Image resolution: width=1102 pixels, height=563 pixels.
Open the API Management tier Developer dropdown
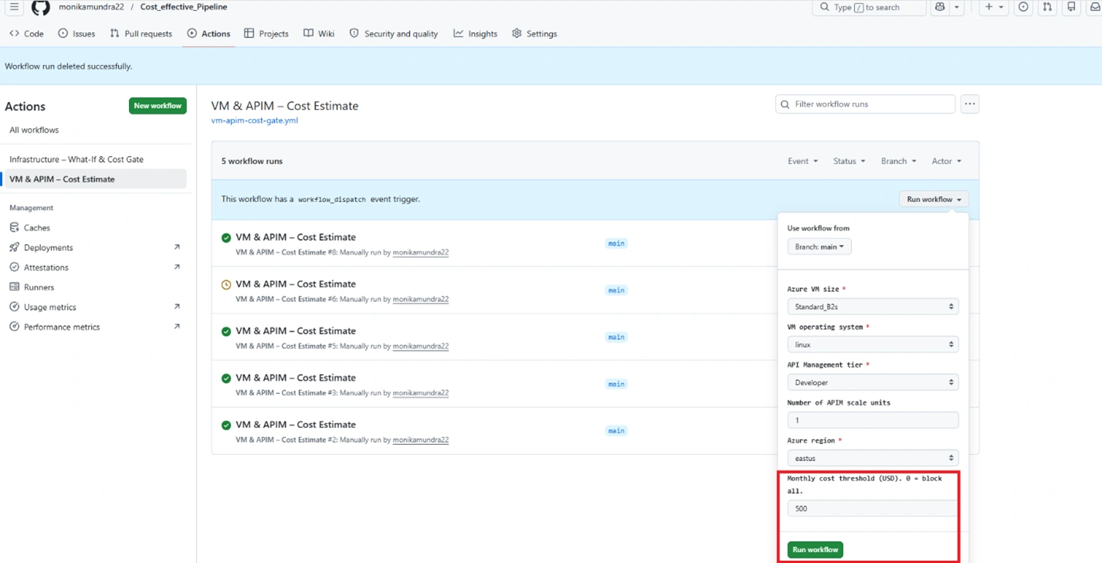click(873, 382)
